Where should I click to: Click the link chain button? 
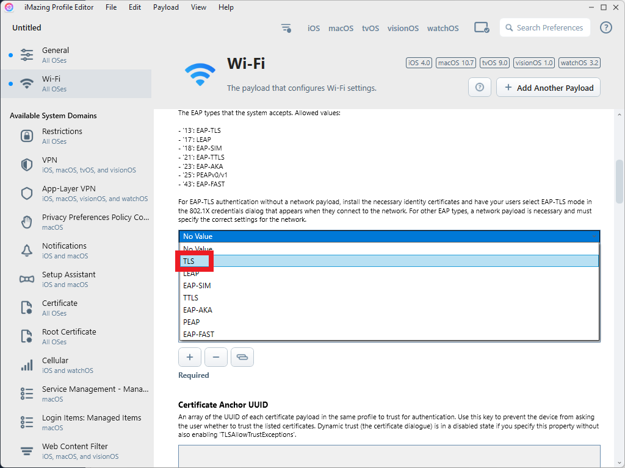coord(242,357)
